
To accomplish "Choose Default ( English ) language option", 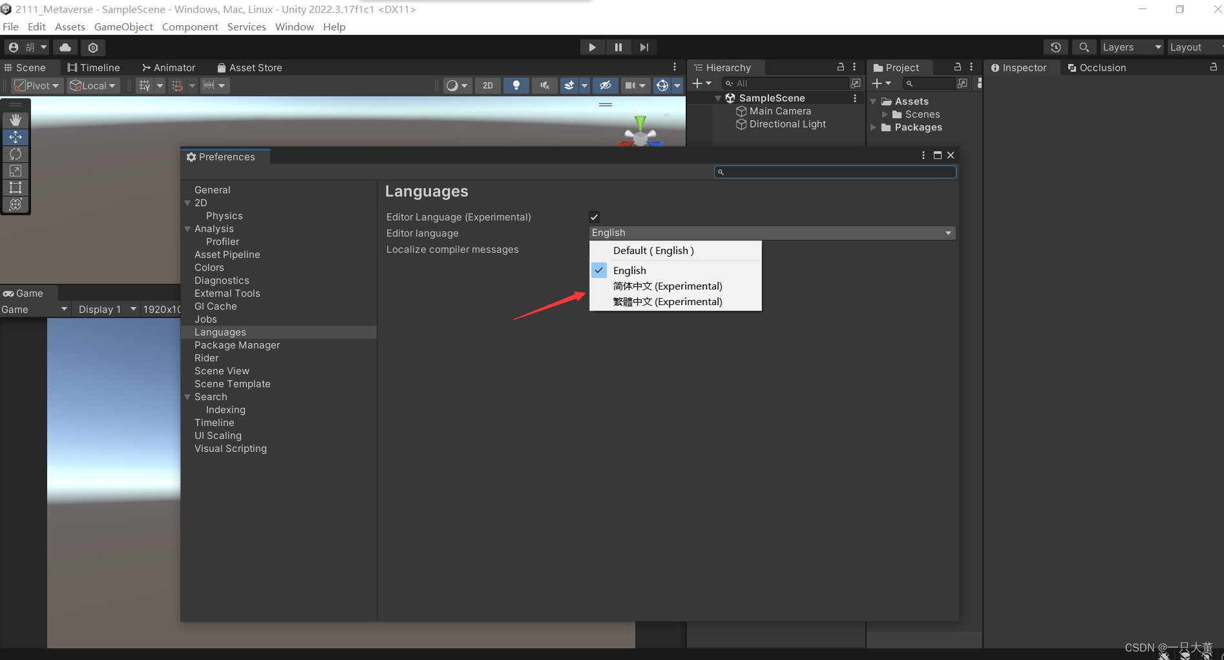I will pyautogui.click(x=676, y=251).
